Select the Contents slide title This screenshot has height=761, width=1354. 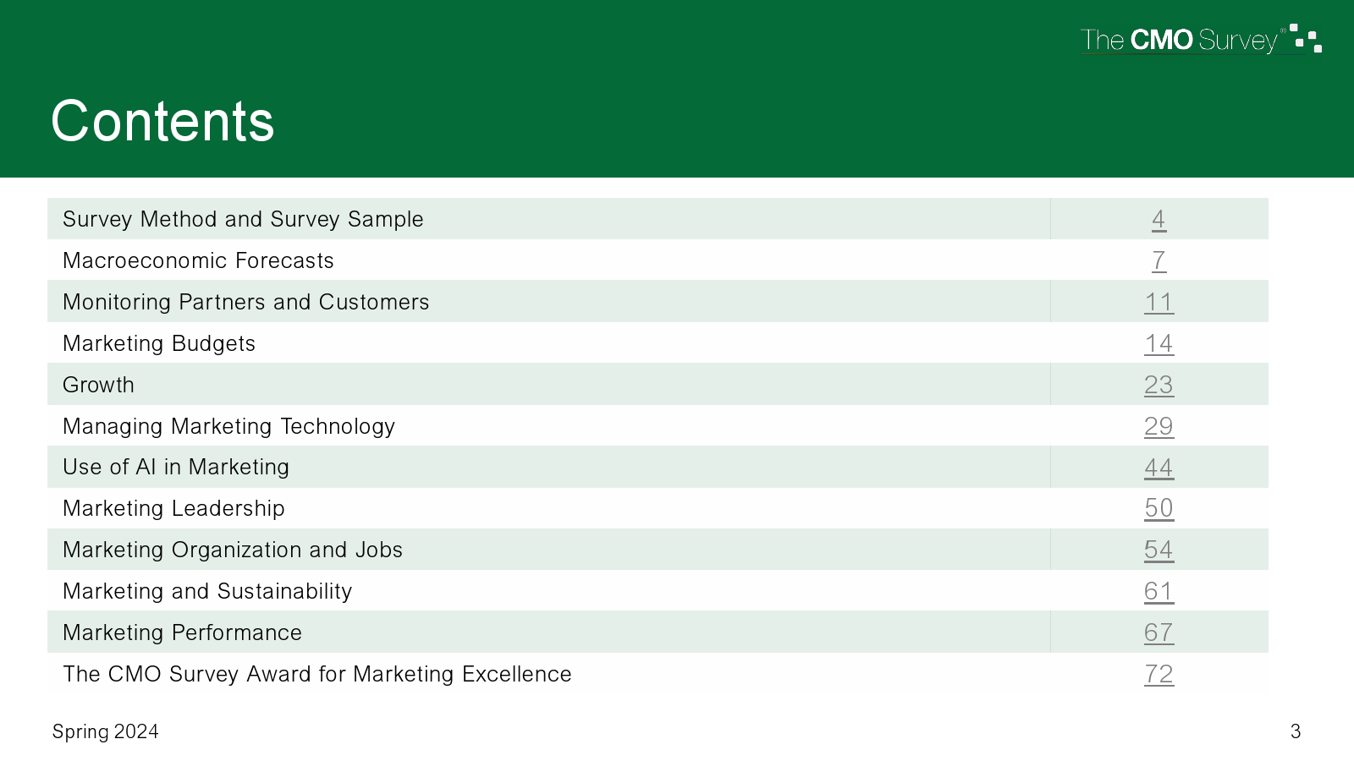click(x=162, y=121)
